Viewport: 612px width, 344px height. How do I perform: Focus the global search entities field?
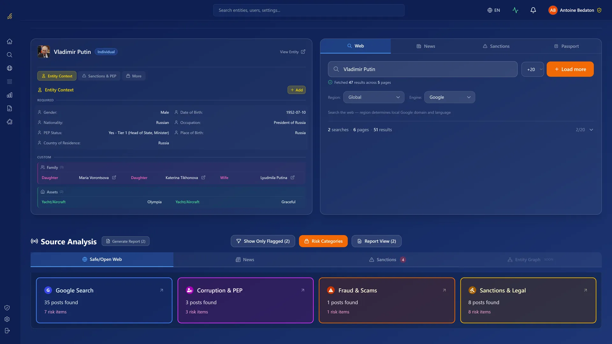pos(309,10)
